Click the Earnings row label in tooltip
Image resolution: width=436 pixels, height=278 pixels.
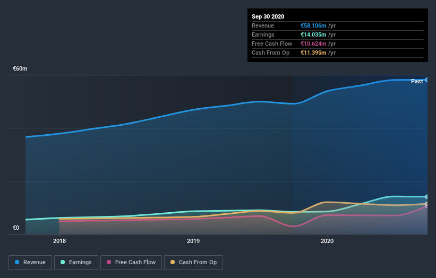[x=263, y=34]
